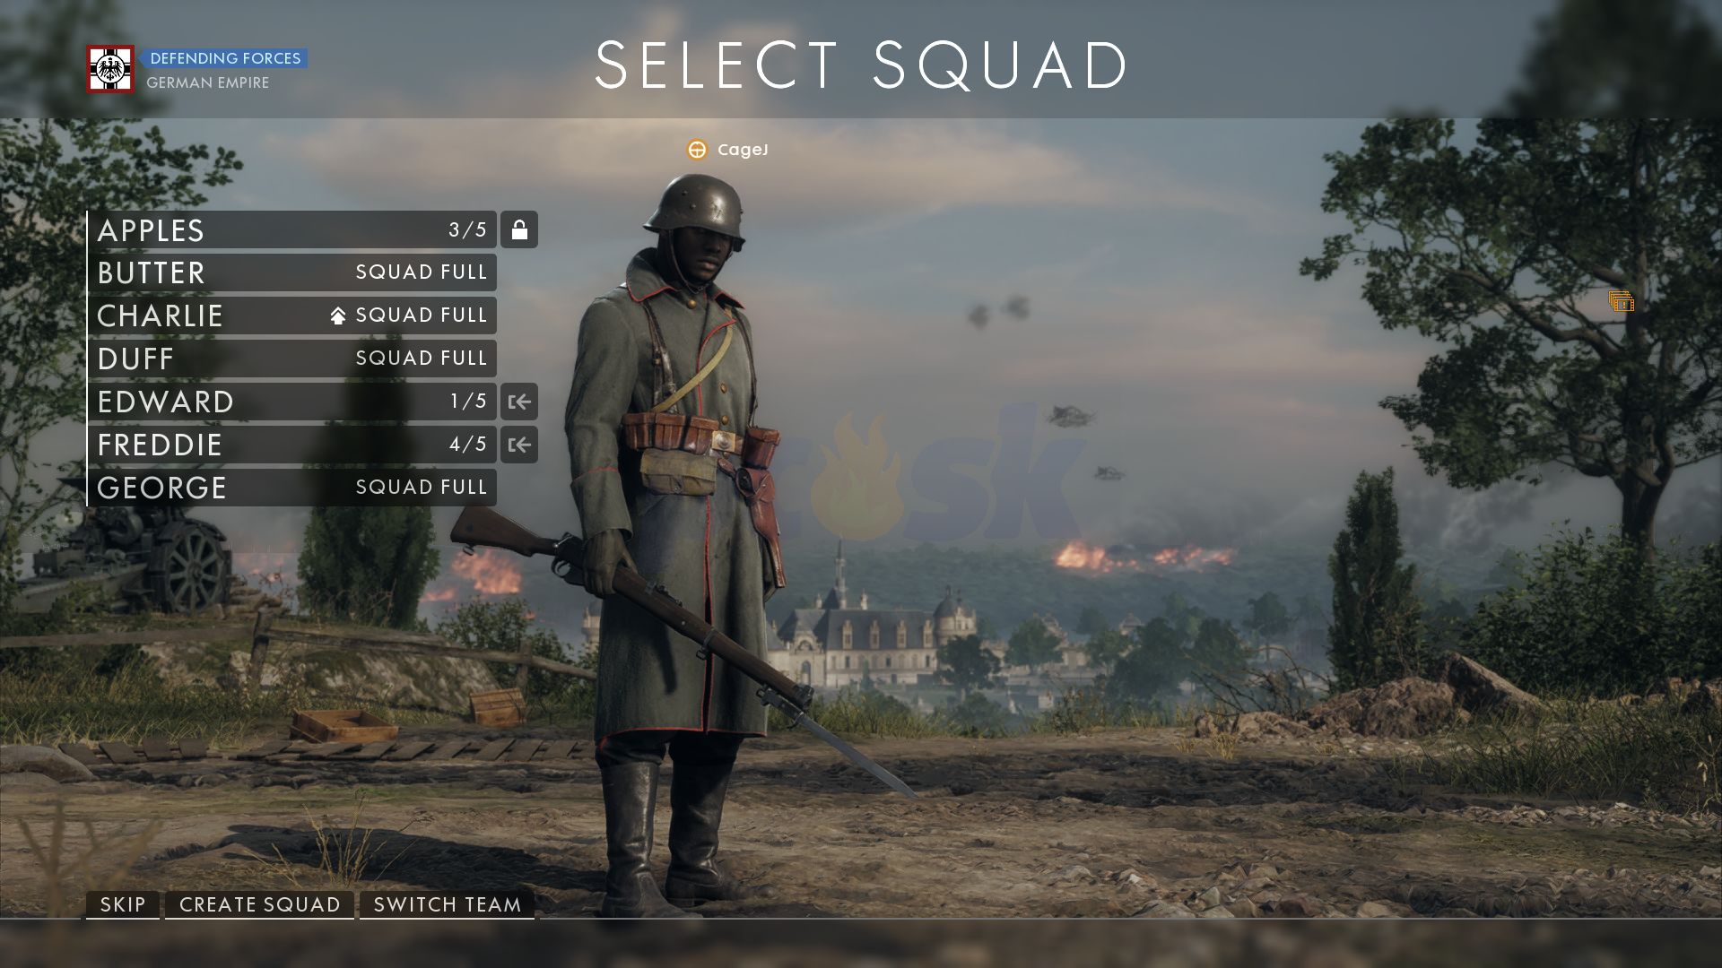This screenshot has height=968, width=1722.
Task: Select the Butter squad entry
Action: click(292, 272)
